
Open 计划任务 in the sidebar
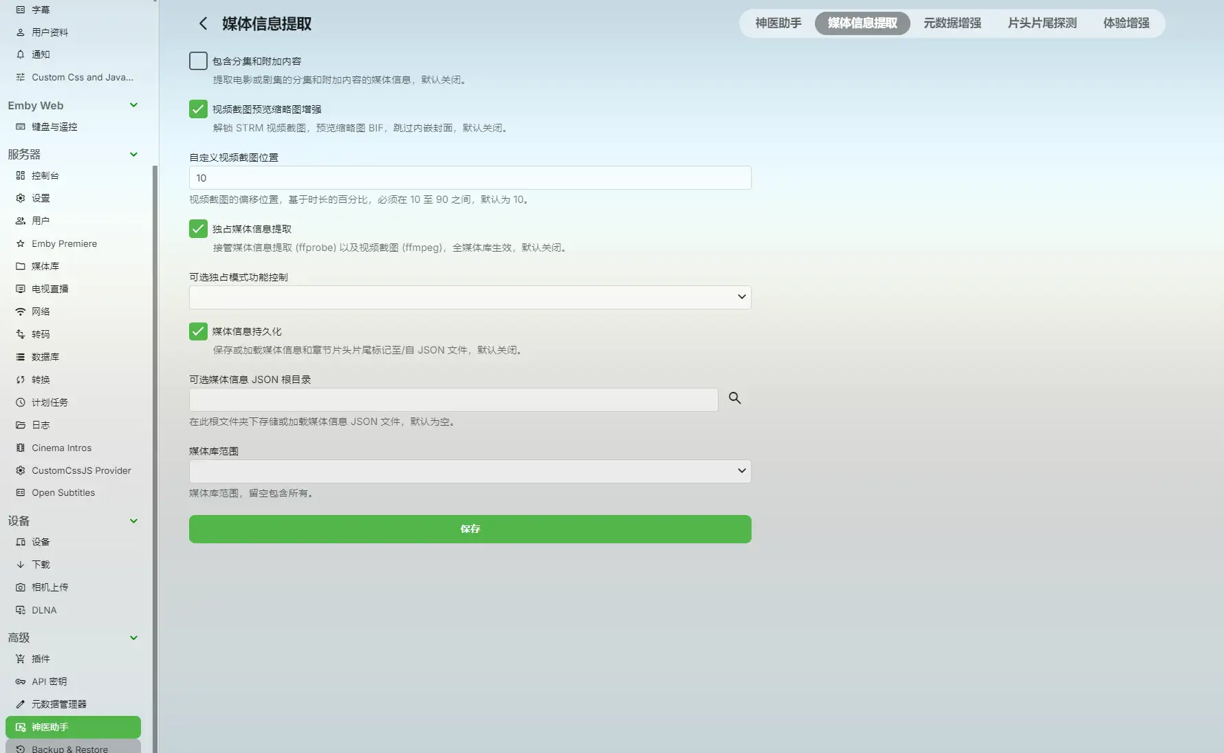pyautogui.click(x=50, y=402)
